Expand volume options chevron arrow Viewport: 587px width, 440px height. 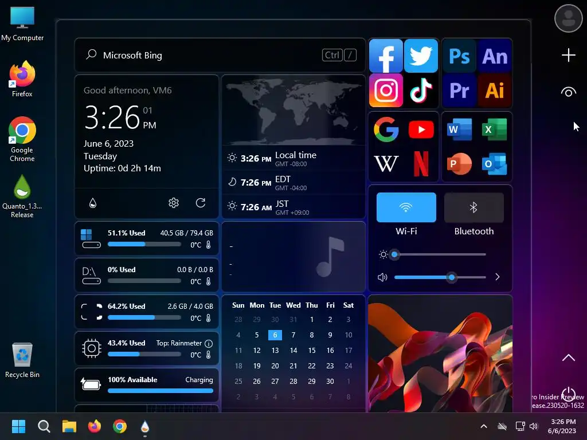497,277
